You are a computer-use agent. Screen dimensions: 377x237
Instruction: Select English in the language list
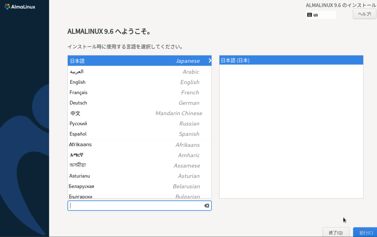point(139,82)
